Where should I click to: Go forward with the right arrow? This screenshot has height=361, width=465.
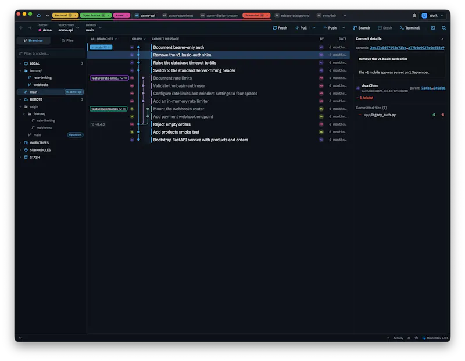30,28
